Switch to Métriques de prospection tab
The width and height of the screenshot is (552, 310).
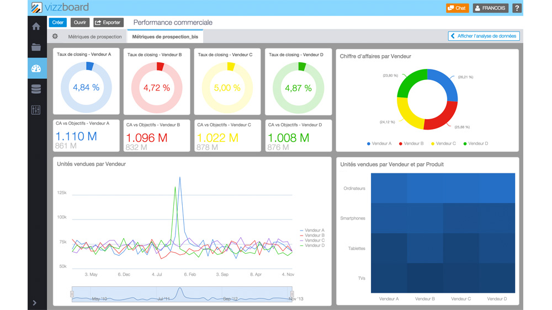[95, 37]
